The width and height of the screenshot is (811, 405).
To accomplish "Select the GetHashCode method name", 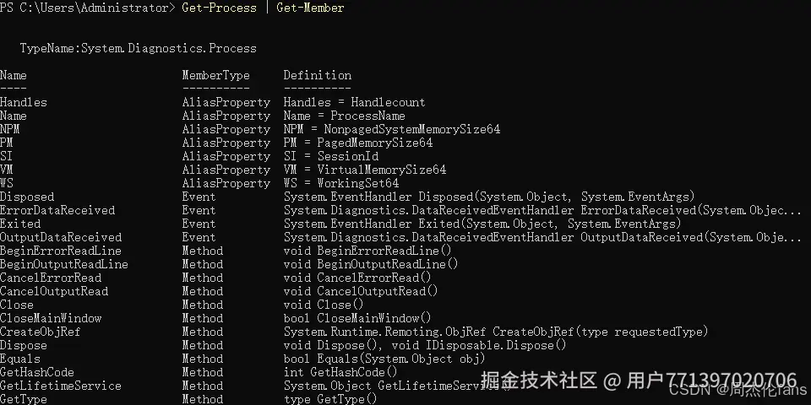I will pos(36,372).
